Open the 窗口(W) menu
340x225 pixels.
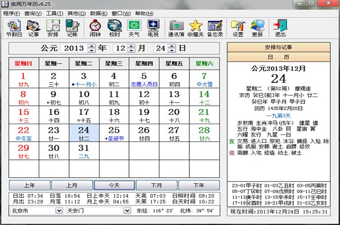point(121,14)
